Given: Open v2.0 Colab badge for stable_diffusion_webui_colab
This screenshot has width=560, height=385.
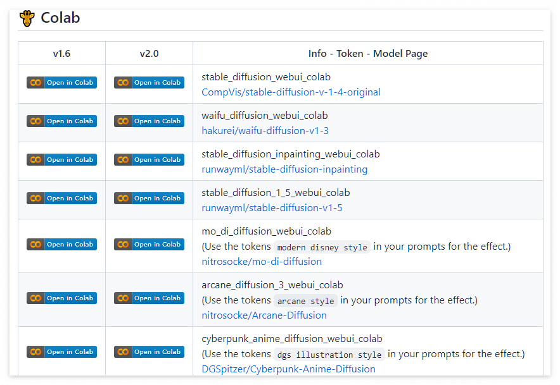Looking at the screenshot, I should pos(149,82).
